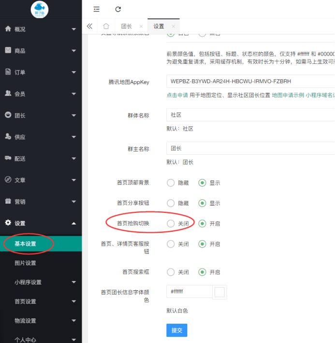Click the double-left arrow tab scroll icon
The image size is (335, 343).
pyautogui.click(x=89, y=26)
